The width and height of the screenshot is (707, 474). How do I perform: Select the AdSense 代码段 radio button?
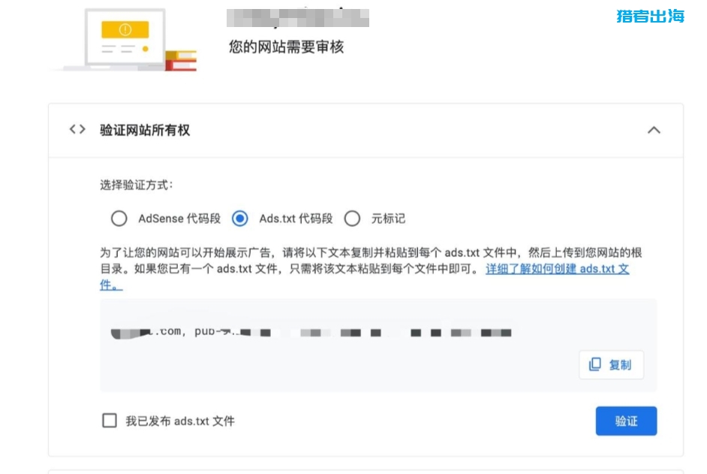coord(119,219)
